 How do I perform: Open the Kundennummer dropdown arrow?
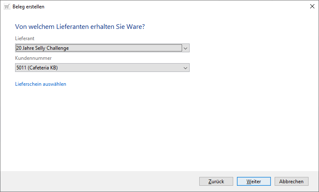pos(186,68)
